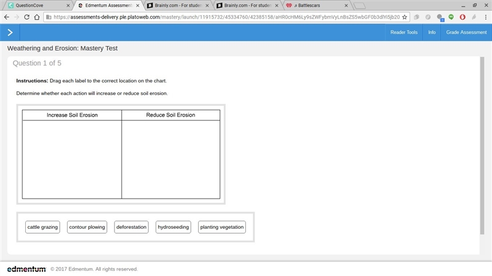The height and width of the screenshot is (276, 492).
Task: Open the browser home page icon
Action: click(x=37, y=17)
